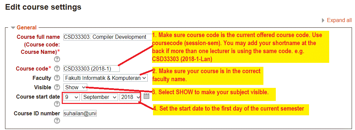Image resolution: width=355 pixels, height=130 pixels.
Task: Open help icon for Course full name
Action: point(57,59)
